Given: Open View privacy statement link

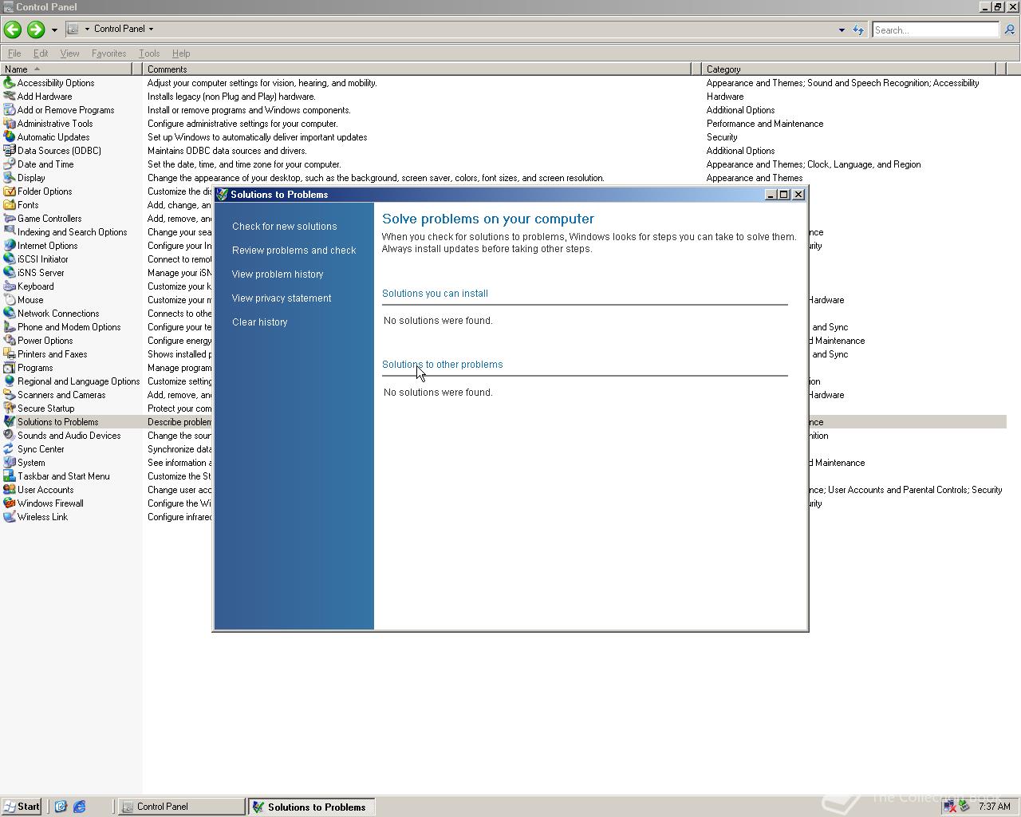Looking at the screenshot, I should point(282,298).
